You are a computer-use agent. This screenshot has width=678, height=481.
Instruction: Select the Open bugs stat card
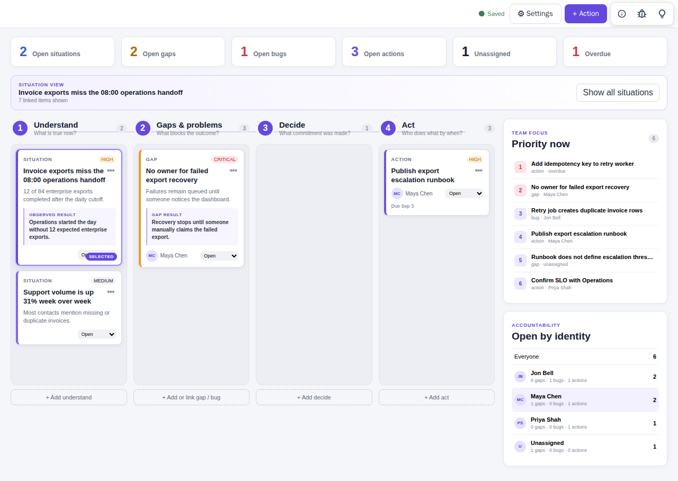coord(283,52)
